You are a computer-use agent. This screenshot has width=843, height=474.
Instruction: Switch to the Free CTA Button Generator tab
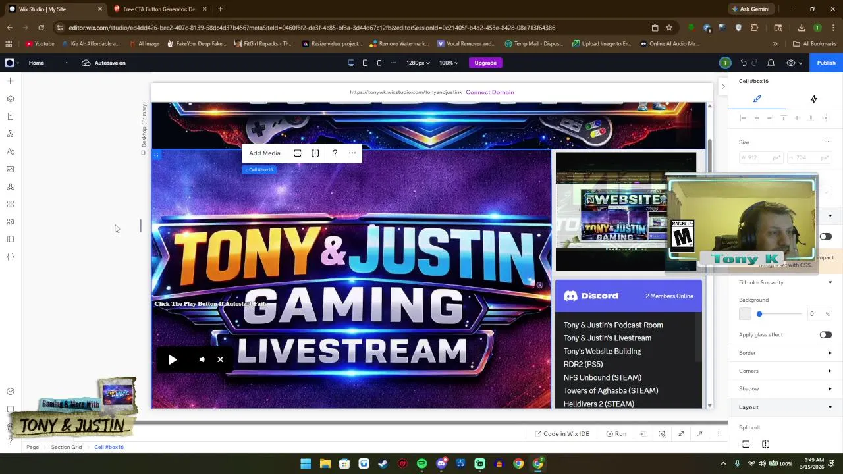[x=159, y=9]
